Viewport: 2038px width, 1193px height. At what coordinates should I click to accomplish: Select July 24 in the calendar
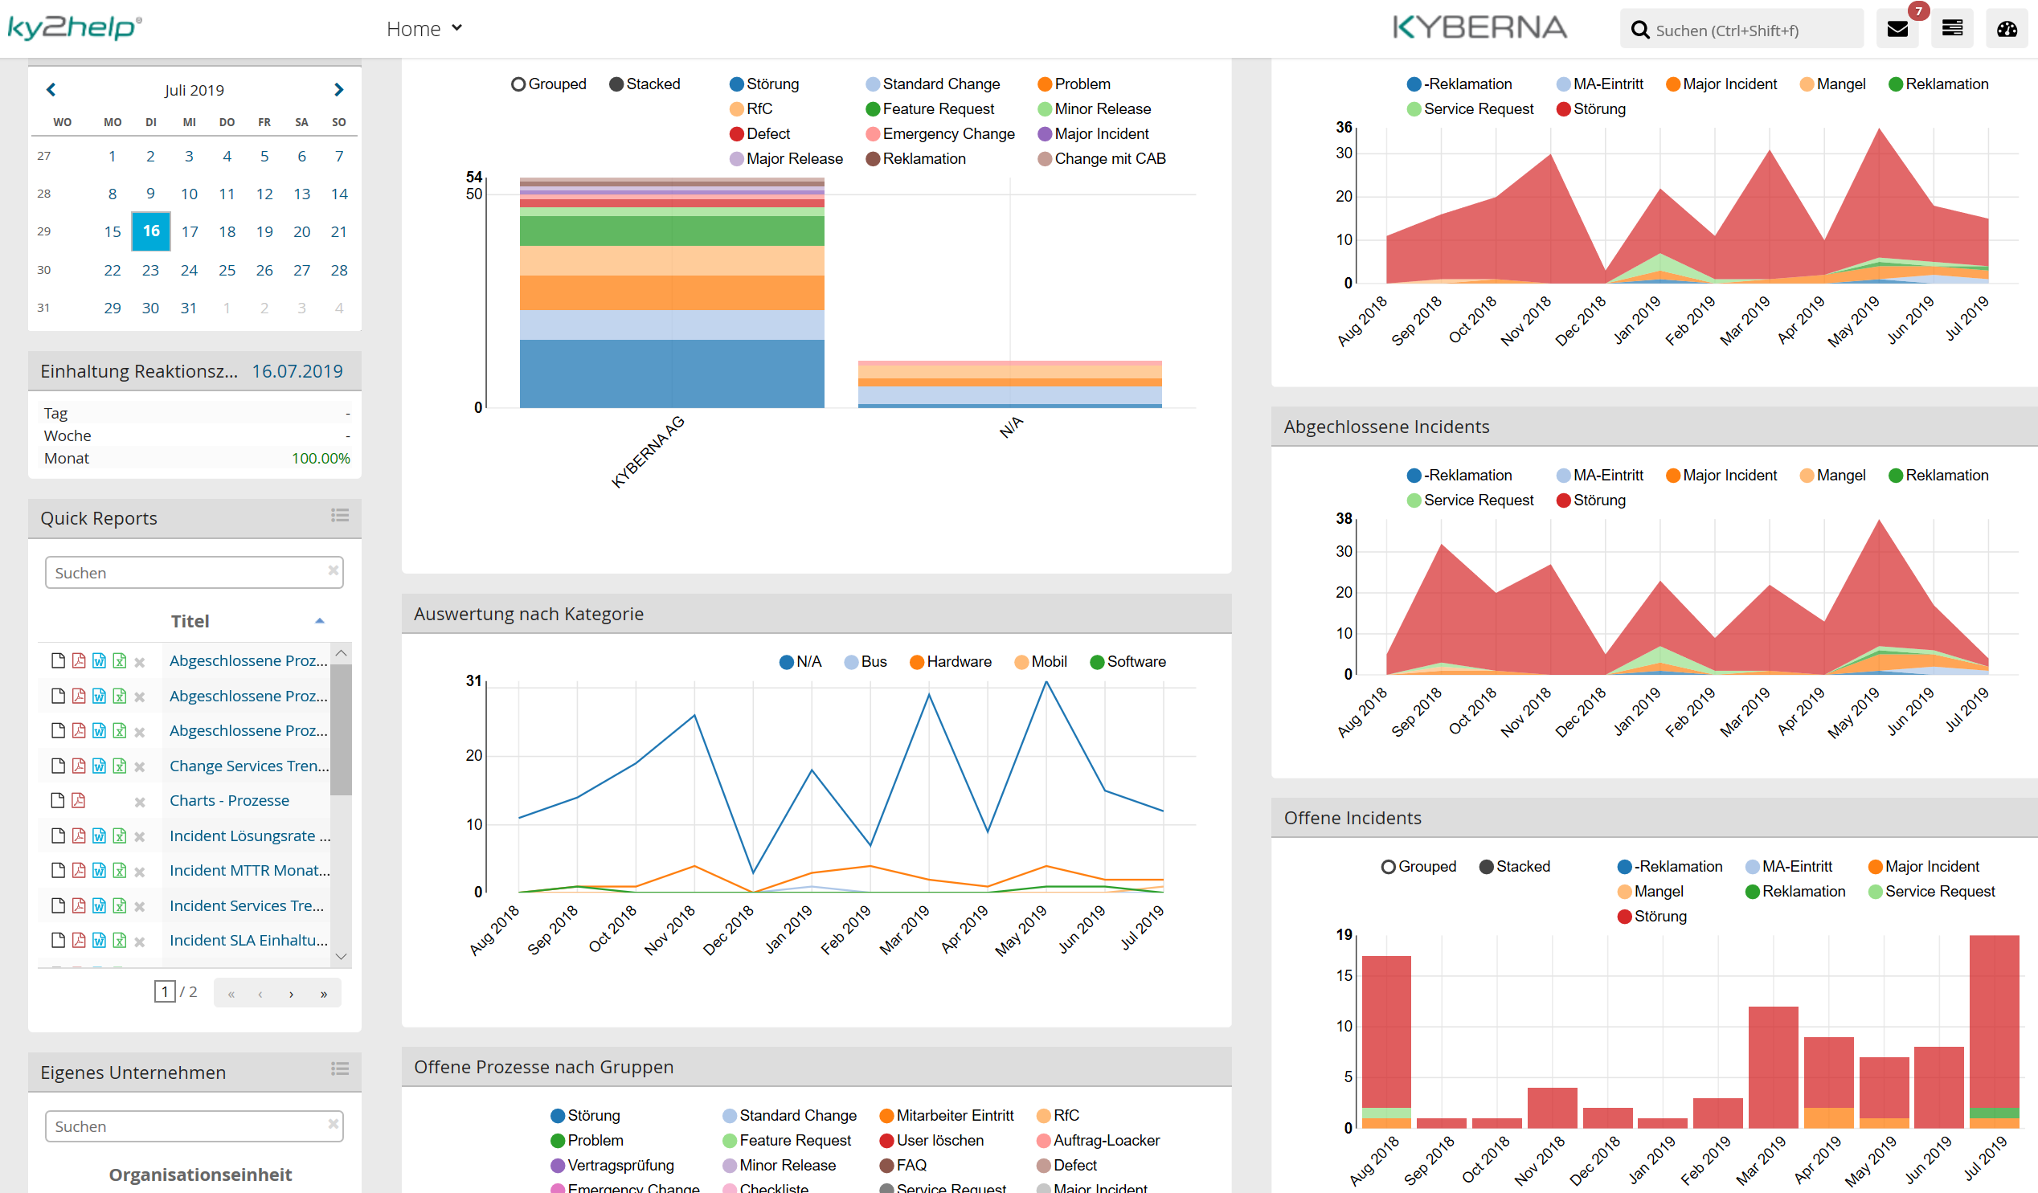pos(188,270)
